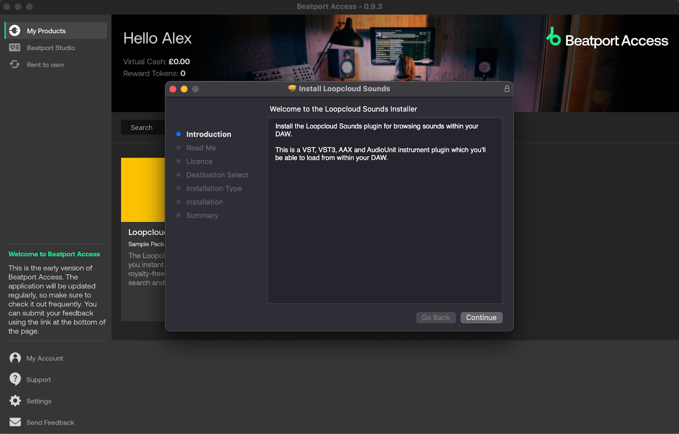The height and width of the screenshot is (434, 679).
Task: Open Settings via the gear icon
Action: click(15, 401)
